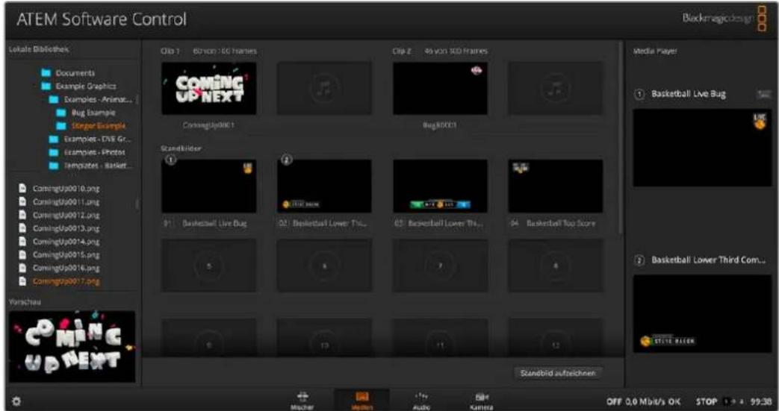Switch to the Mischer page
Screen dimensions: 779x411
(x=302, y=401)
